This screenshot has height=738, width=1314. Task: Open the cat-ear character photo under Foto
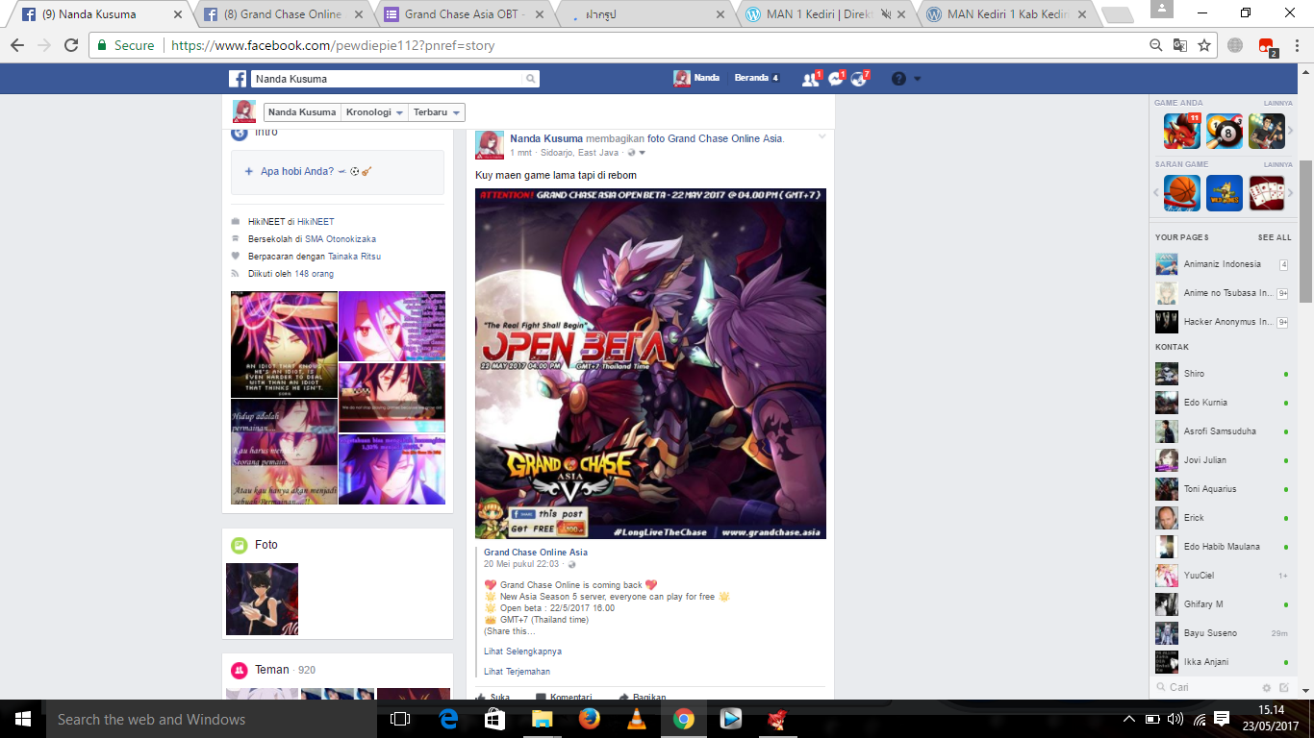[x=262, y=600]
